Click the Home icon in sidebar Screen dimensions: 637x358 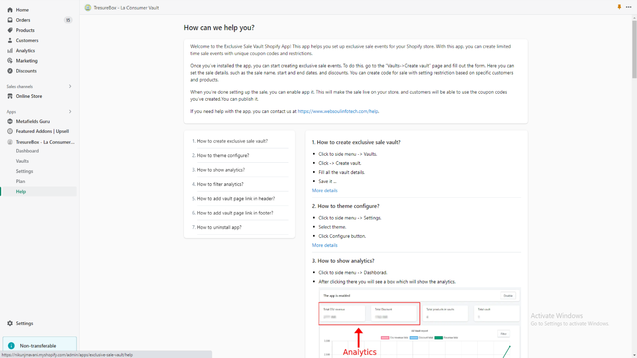tap(10, 10)
